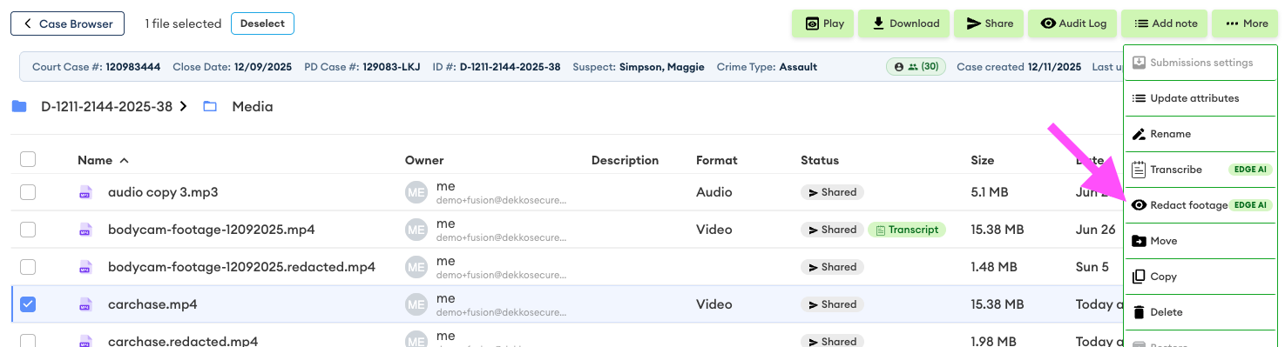Viewport: 1285px width, 347px height.
Task: Choose Rename from the More menu
Action: click(1201, 134)
